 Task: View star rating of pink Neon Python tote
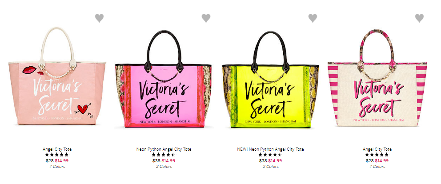tap(164, 155)
